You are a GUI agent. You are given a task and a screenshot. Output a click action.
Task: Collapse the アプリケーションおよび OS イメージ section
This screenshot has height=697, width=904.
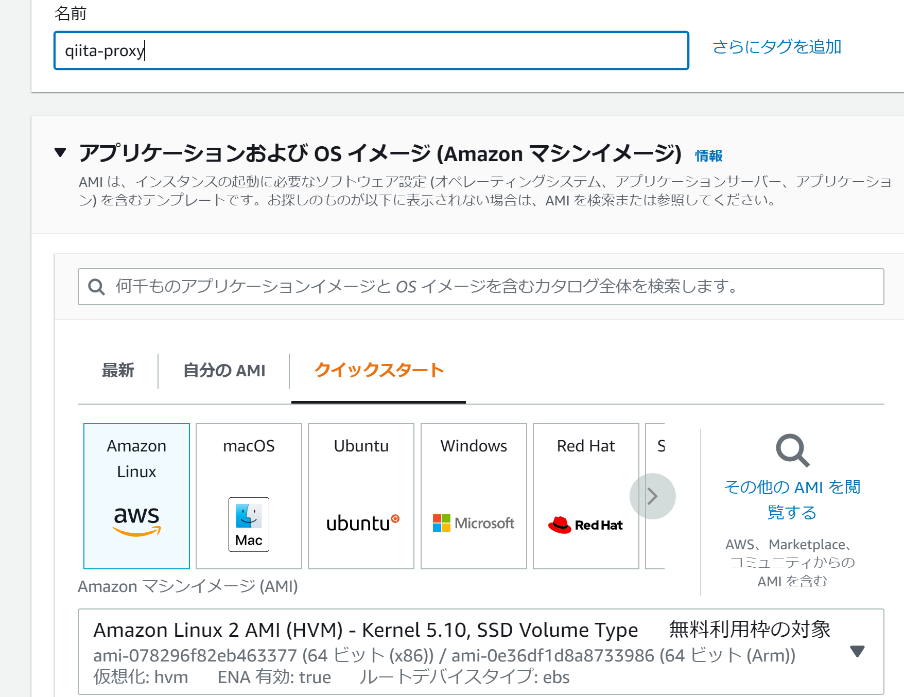(60, 152)
